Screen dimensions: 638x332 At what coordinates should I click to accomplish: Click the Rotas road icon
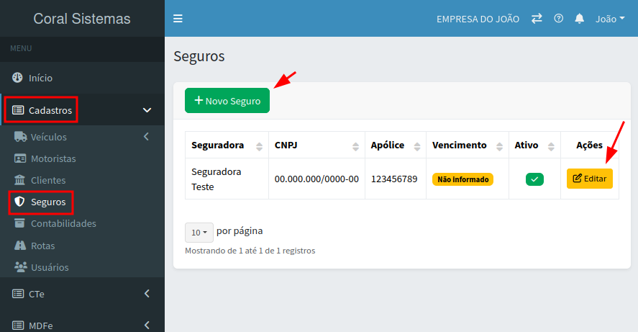pyautogui.click(x=19, y=246)
